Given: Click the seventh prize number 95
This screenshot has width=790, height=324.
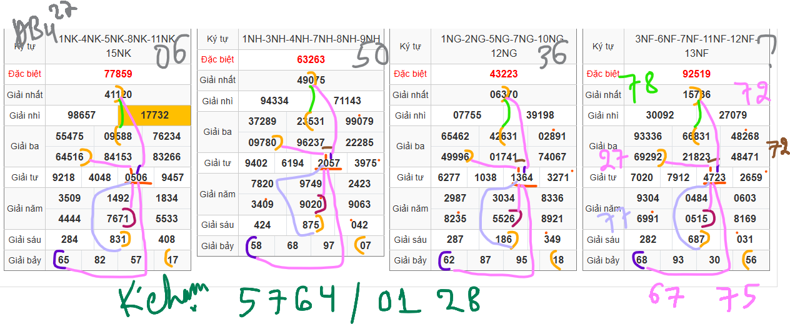Looking at the screenshot, I should 522,260.
